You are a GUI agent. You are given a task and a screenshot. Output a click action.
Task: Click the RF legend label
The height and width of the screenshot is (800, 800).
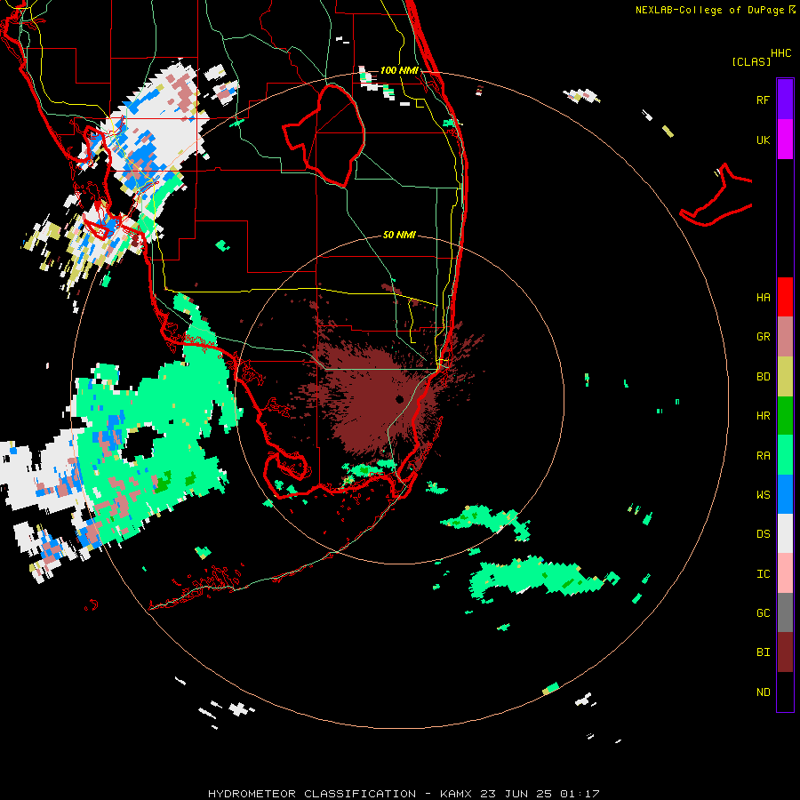point(763,100)
